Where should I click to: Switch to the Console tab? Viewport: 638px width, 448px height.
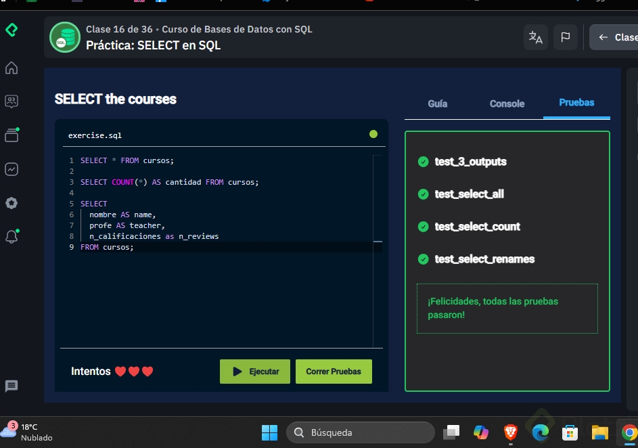coord(507,104)
